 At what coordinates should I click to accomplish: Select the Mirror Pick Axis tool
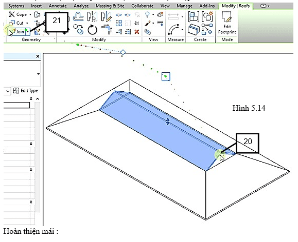coord(92,16)
